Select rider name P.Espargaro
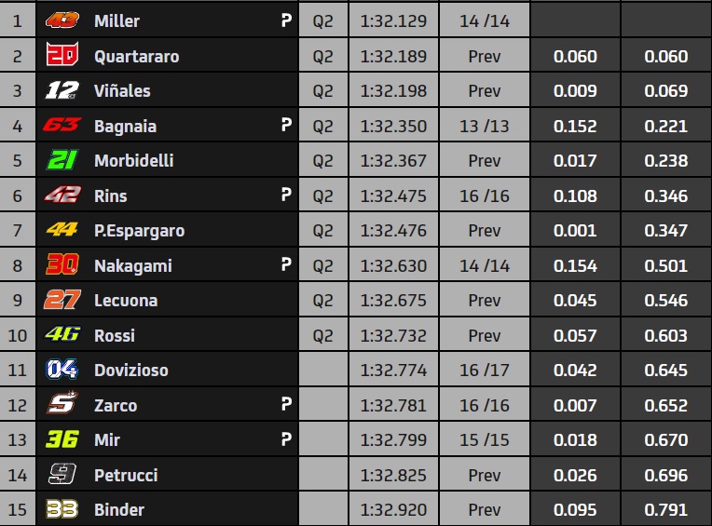This screenshot has width=712, height=526. point(140,231)
